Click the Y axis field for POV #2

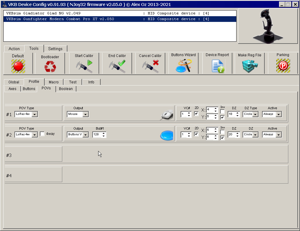(212, 137)
